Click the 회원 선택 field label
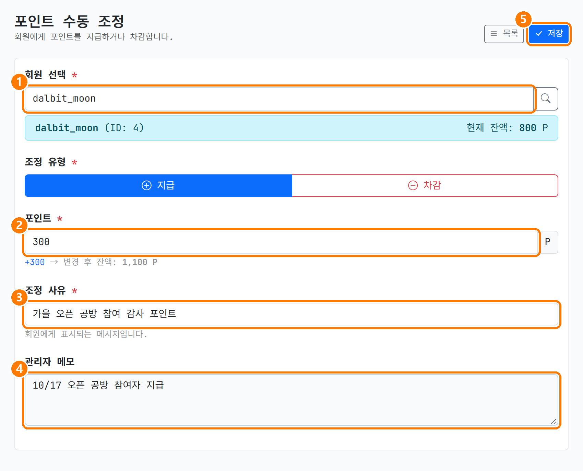 [x=45, y=75]
